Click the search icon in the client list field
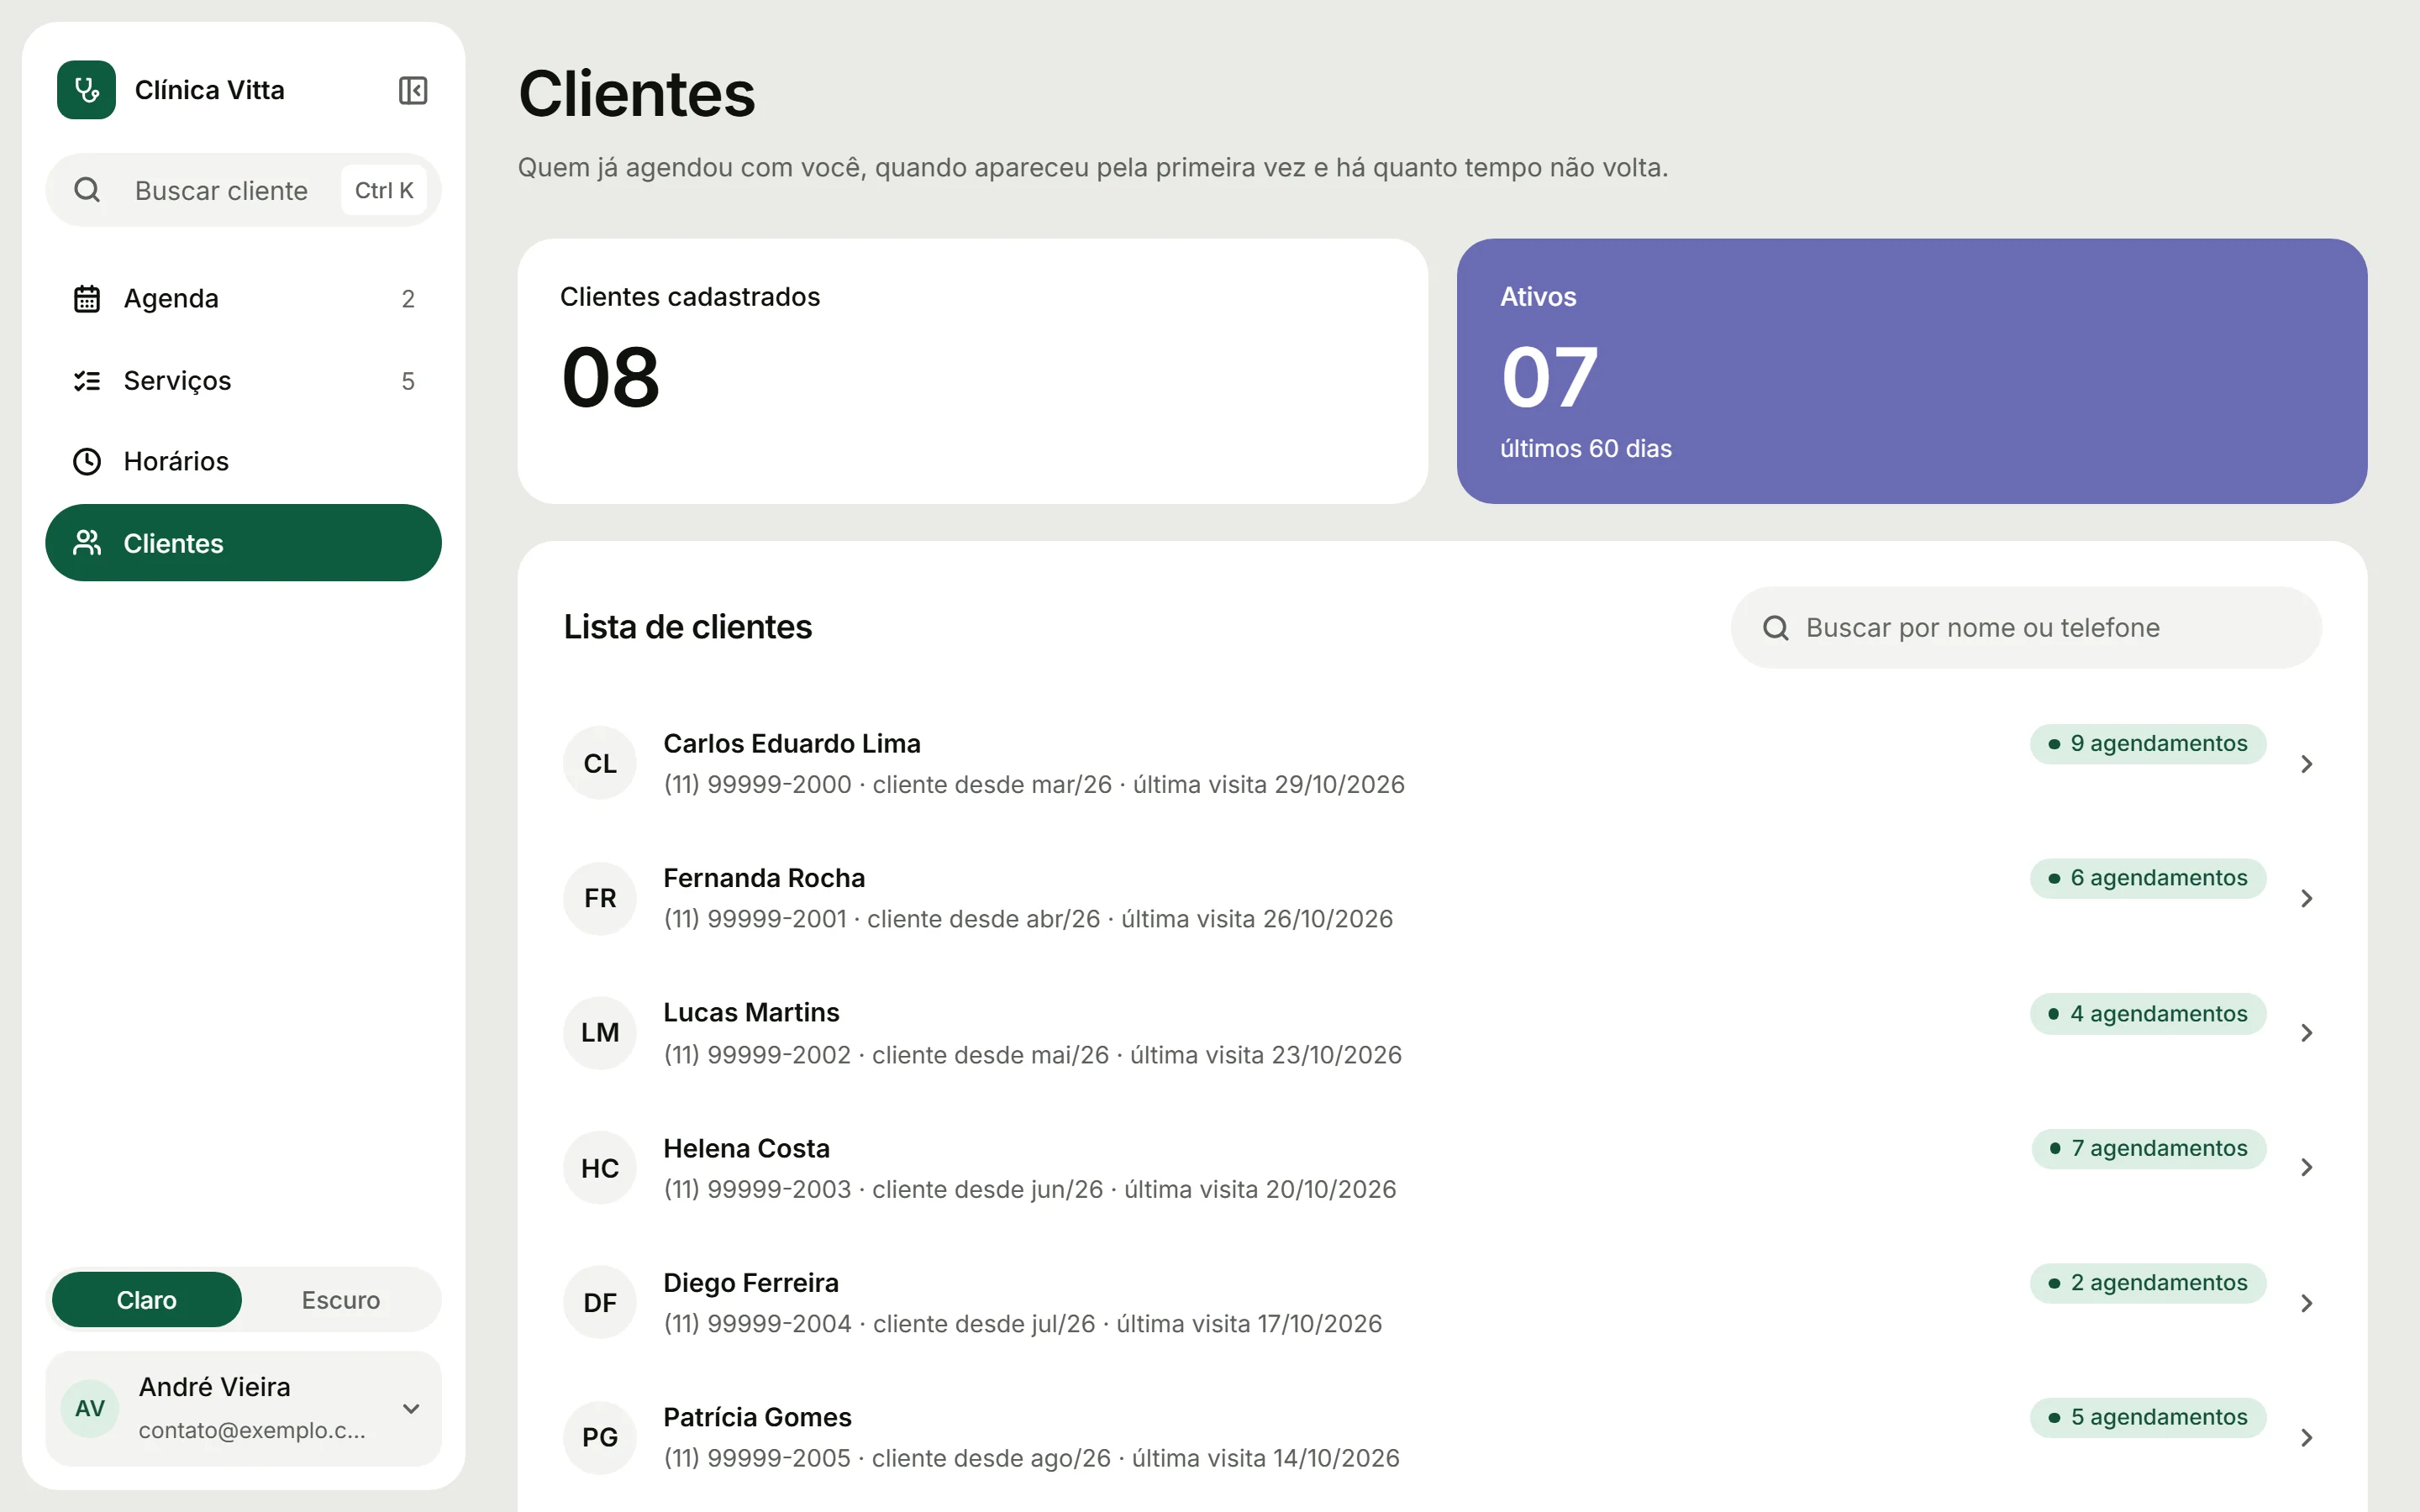2420x1512 pixels. click(1776, 628)
